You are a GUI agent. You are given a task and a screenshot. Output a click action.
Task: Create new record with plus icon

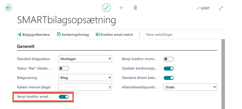pos(121,8)
